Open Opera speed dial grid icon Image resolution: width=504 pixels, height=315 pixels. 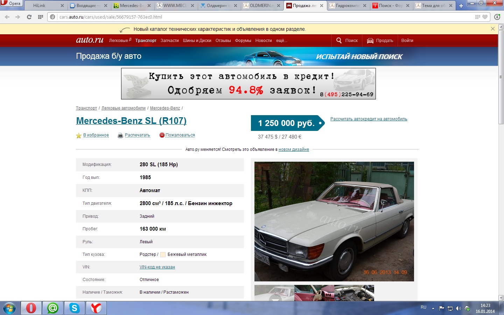[x=41, y=17]
